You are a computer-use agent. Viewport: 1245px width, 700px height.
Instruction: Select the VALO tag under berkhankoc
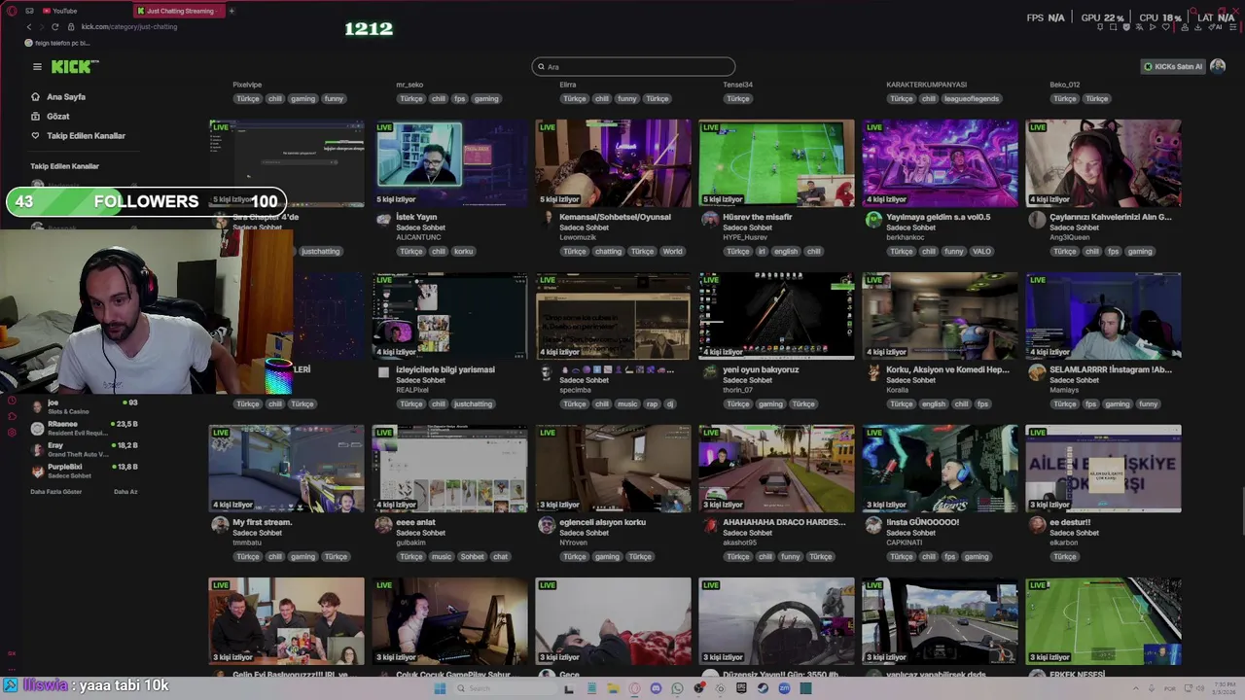click(981, 252)
